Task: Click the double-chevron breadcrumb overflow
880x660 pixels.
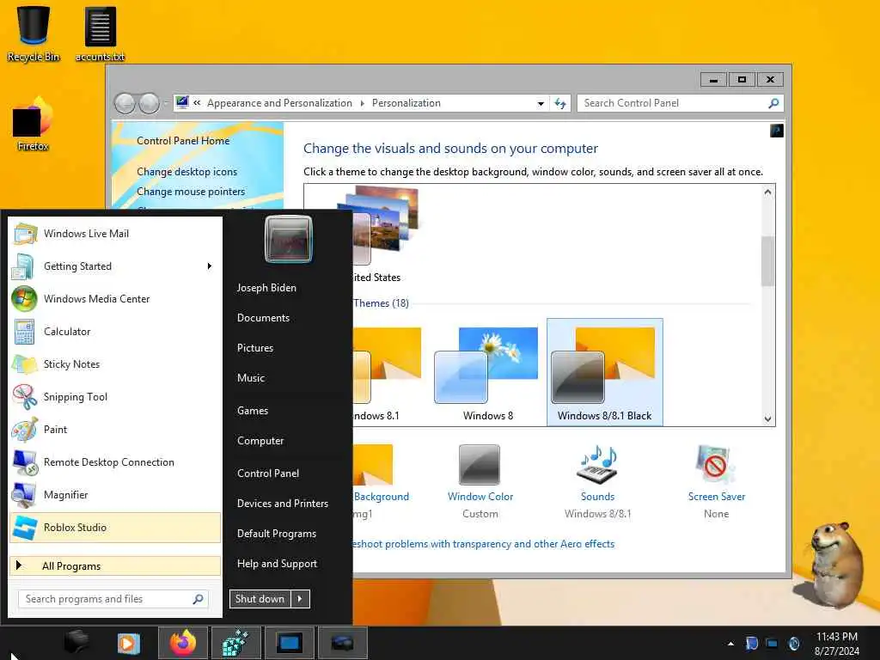Action: point(197,103)
